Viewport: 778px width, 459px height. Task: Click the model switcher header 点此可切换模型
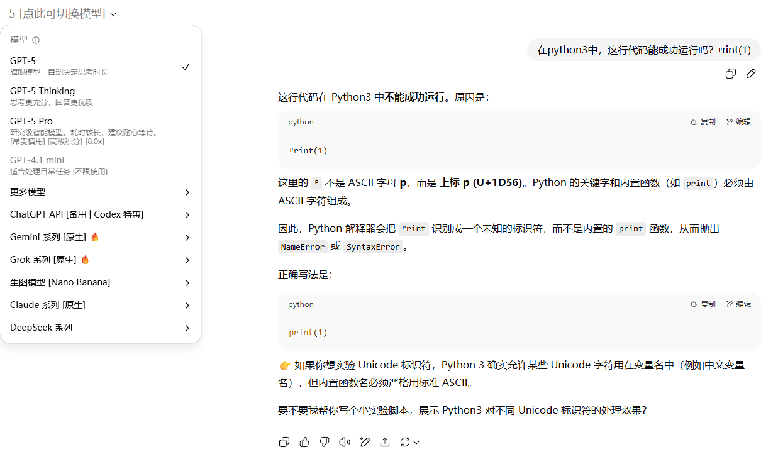click(x=59, y=13)
